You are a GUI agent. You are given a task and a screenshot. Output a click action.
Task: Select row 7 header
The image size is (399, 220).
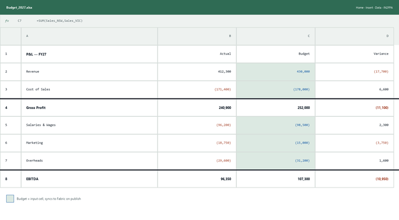tap(10, 161)
